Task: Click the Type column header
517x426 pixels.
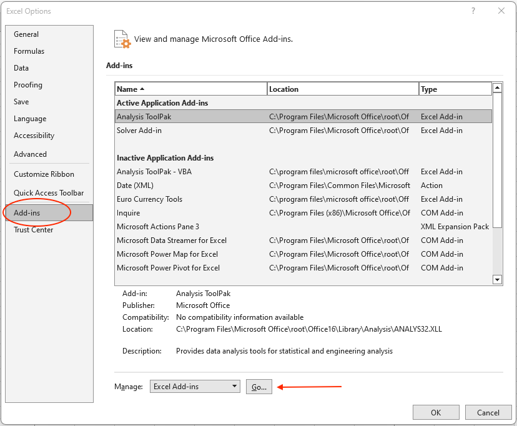Action: [x=455, y=89]
